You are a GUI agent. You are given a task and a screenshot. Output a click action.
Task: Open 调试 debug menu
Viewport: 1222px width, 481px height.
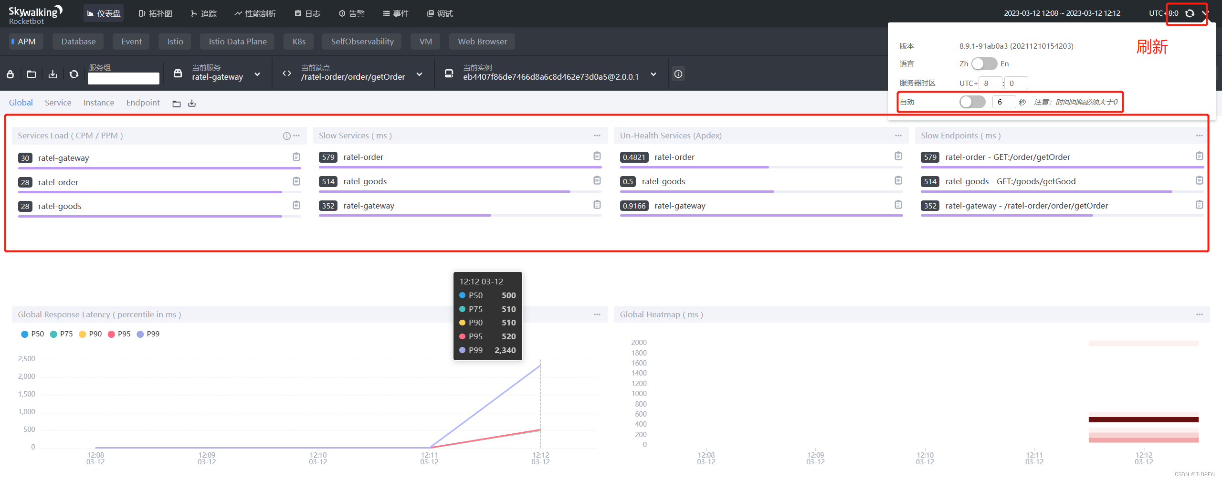(x=440, y=13)
